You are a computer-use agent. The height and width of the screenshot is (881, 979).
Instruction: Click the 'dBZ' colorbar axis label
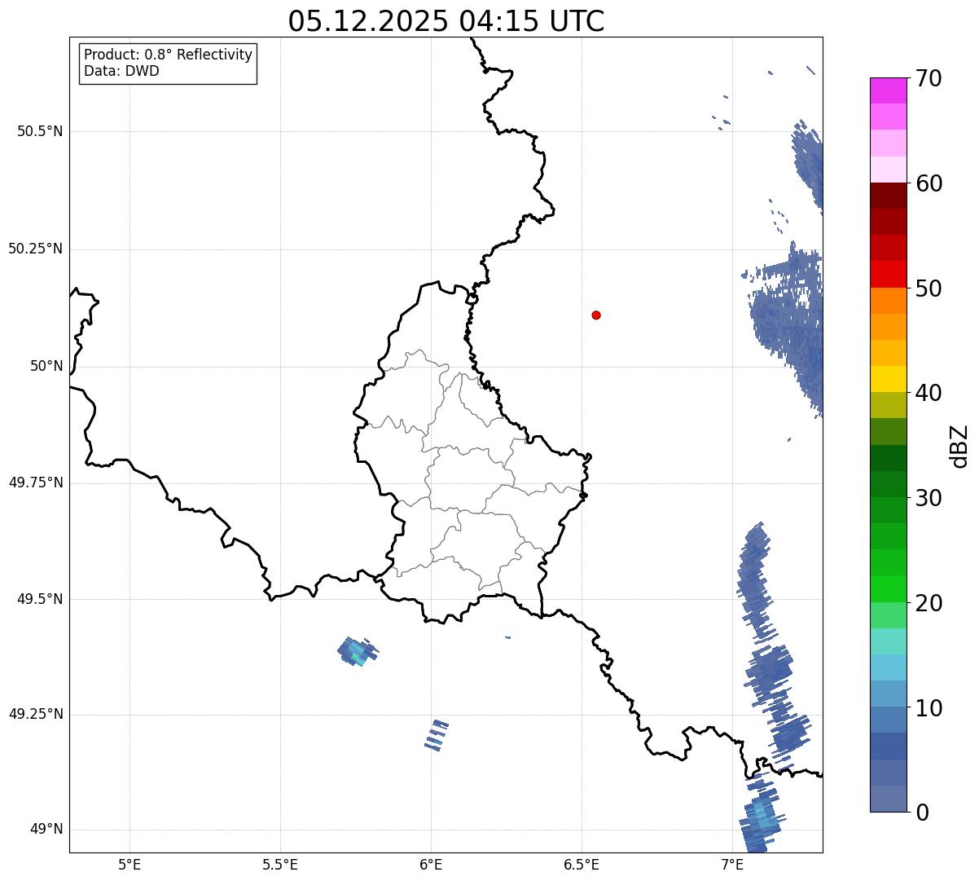coord(959,446)
